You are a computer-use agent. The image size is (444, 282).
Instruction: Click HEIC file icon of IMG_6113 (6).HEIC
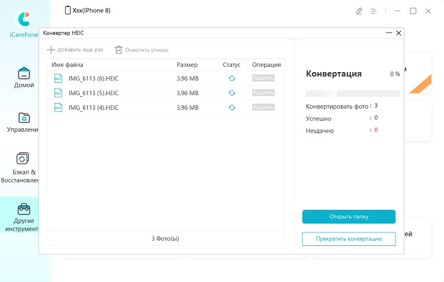tap(58, 79)
